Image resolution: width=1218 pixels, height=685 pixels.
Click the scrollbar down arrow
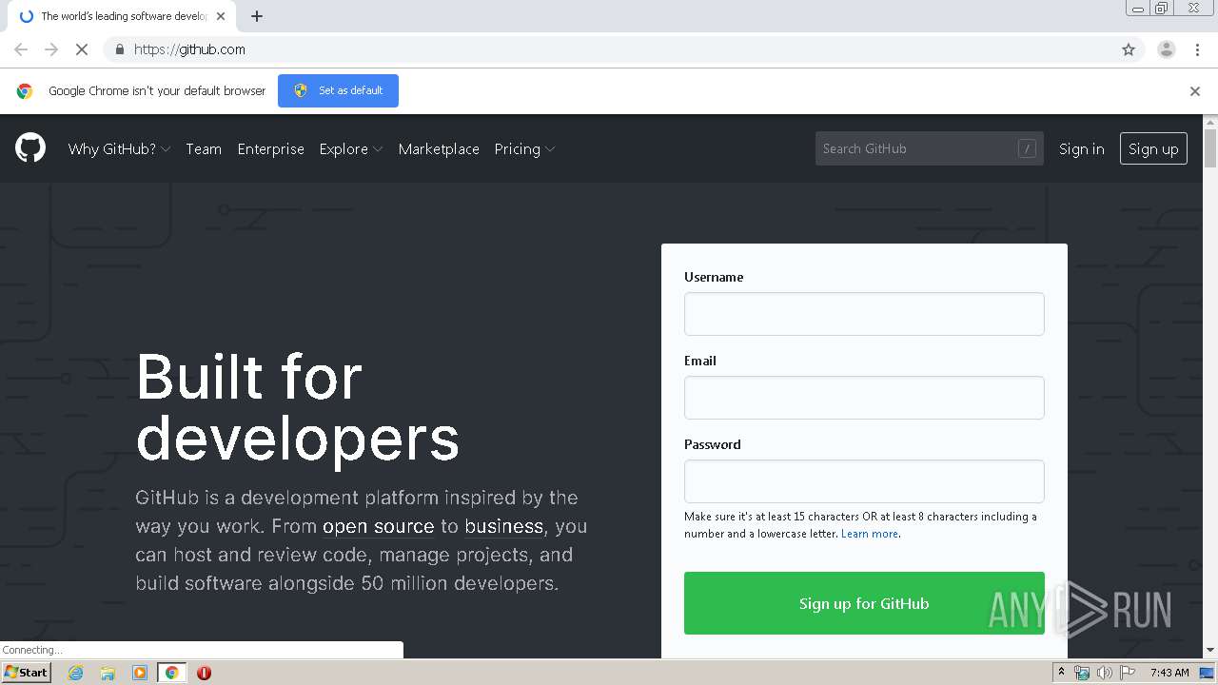point(1210,651)
